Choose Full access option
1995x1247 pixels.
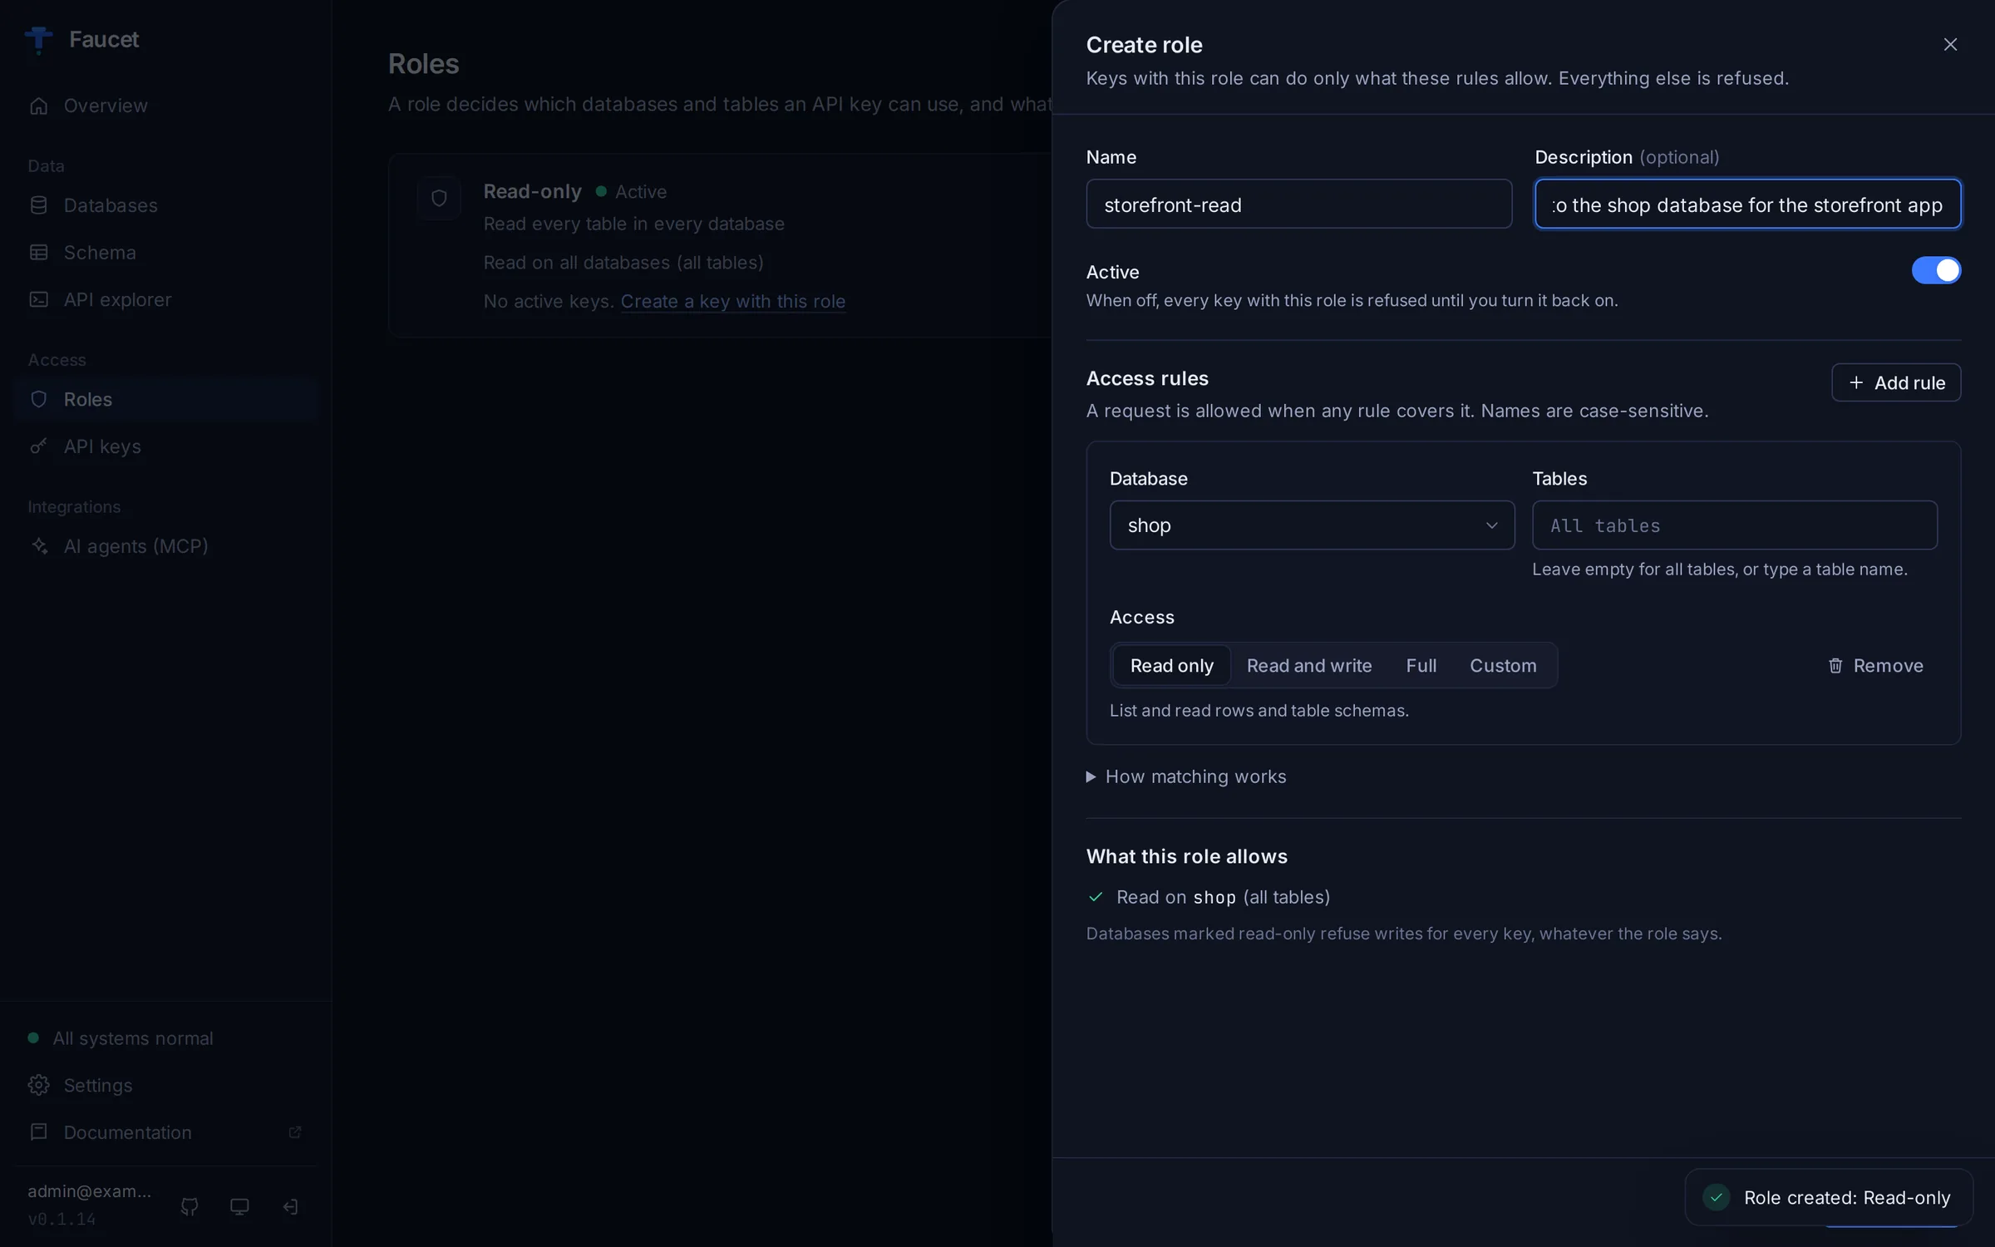1421,666
